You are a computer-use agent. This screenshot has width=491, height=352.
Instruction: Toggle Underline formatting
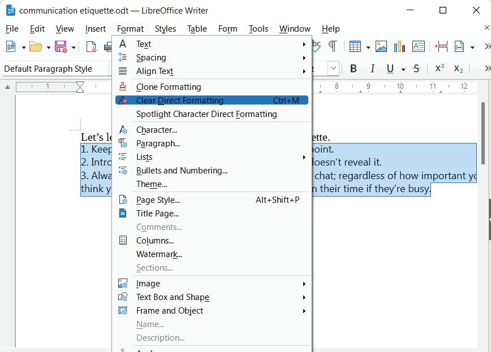[x=390, y=68]
